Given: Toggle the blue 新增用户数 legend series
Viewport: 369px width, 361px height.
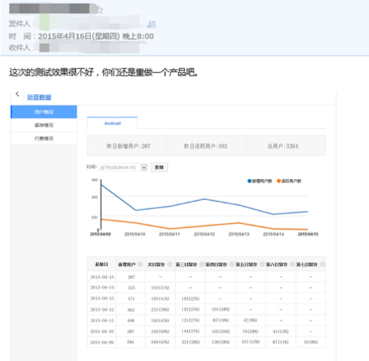Looking at the screenshot, I should point(260,181).
